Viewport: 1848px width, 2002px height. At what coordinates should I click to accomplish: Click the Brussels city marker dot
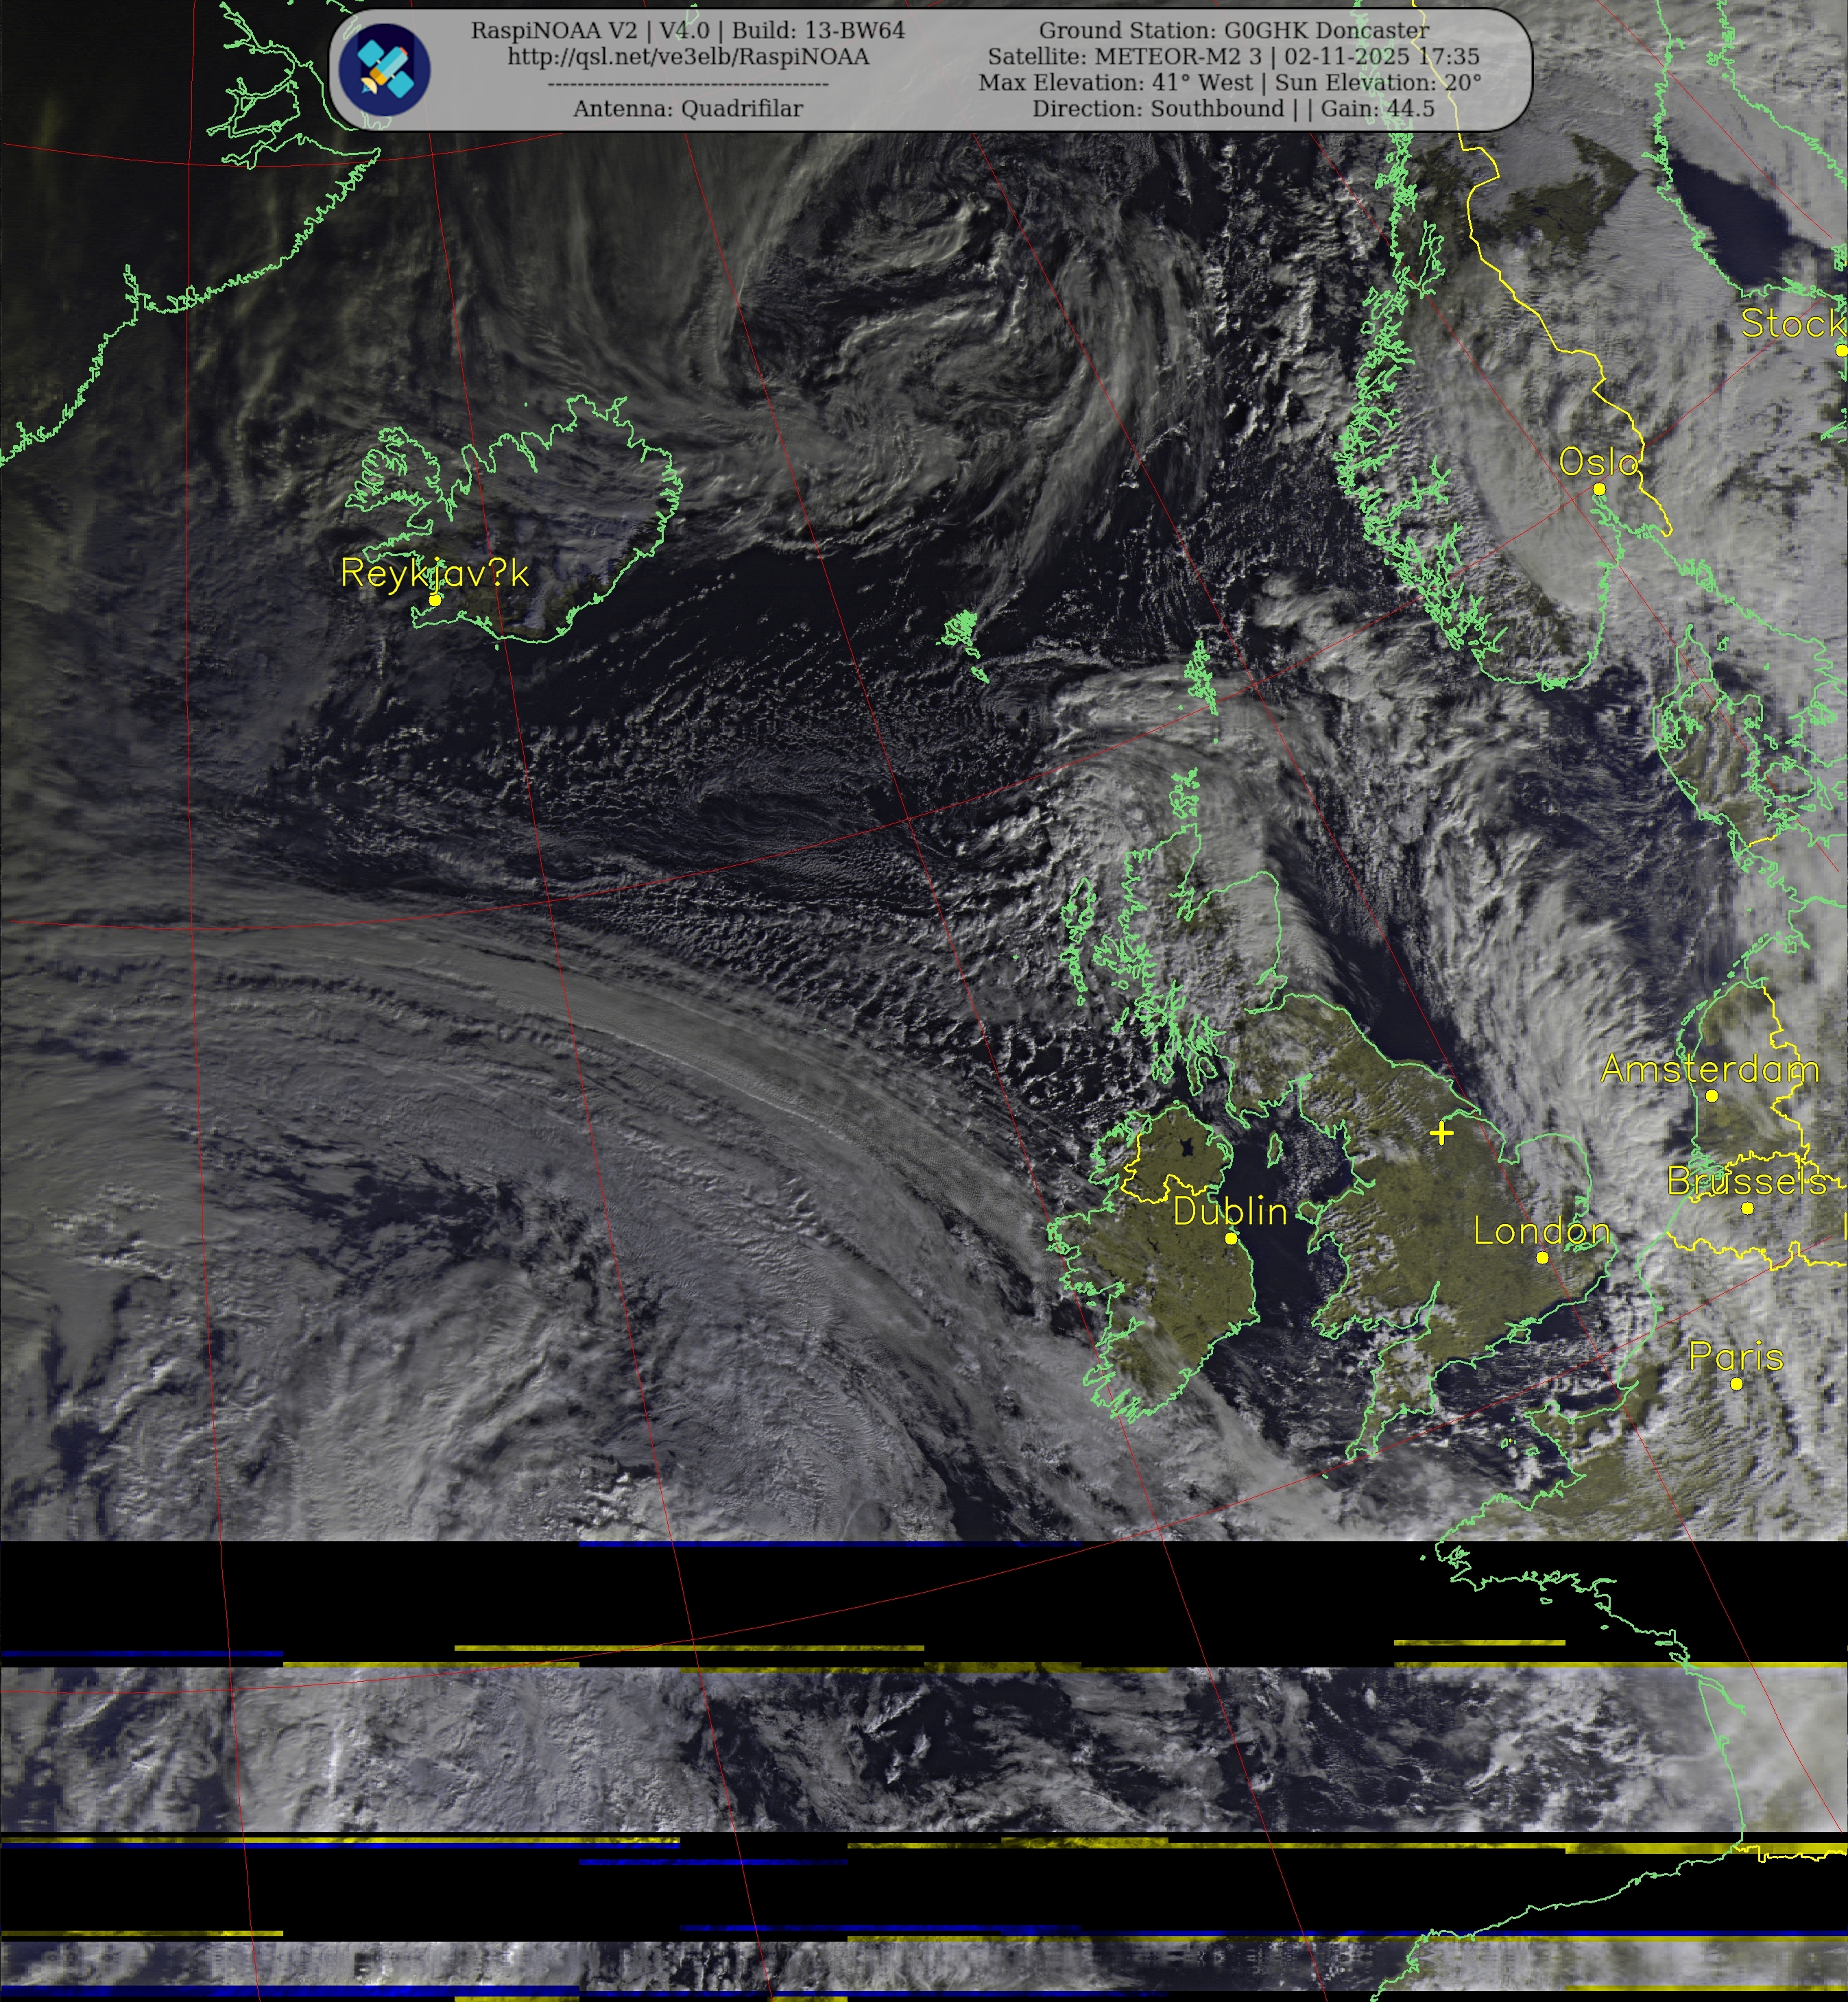(1747, 1208)
